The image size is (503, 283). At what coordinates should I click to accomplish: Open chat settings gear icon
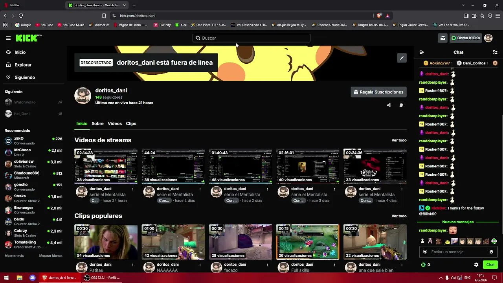point(476,265)
